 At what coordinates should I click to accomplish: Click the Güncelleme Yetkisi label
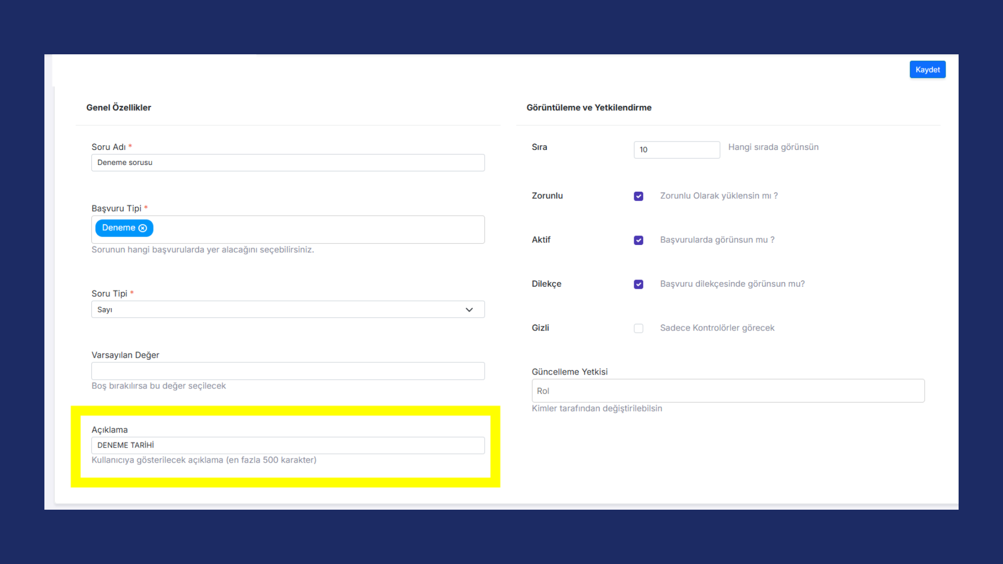569,372
